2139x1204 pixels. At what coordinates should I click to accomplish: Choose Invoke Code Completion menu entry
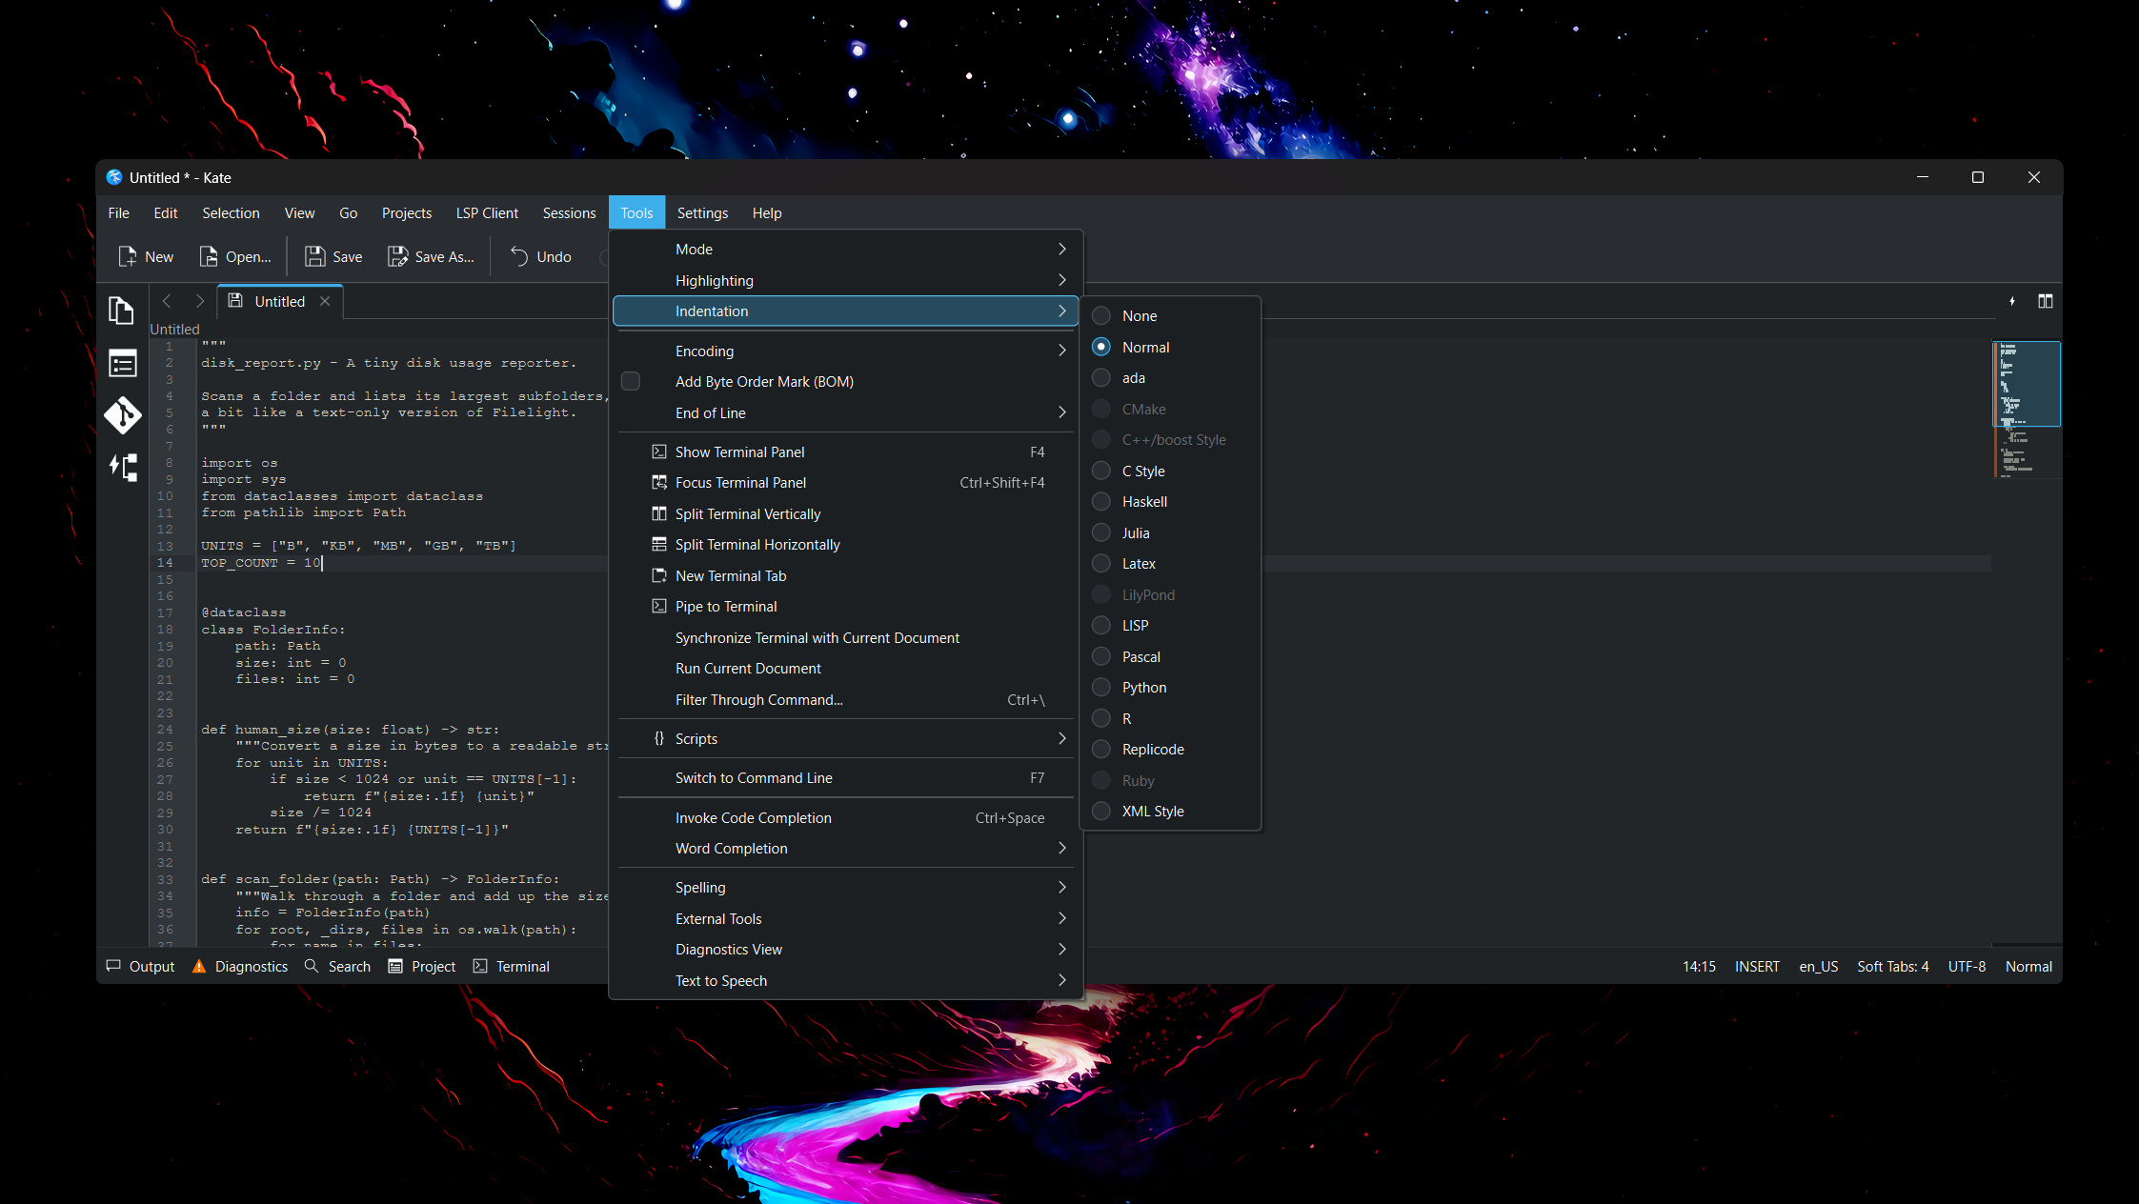coord(845,818)
